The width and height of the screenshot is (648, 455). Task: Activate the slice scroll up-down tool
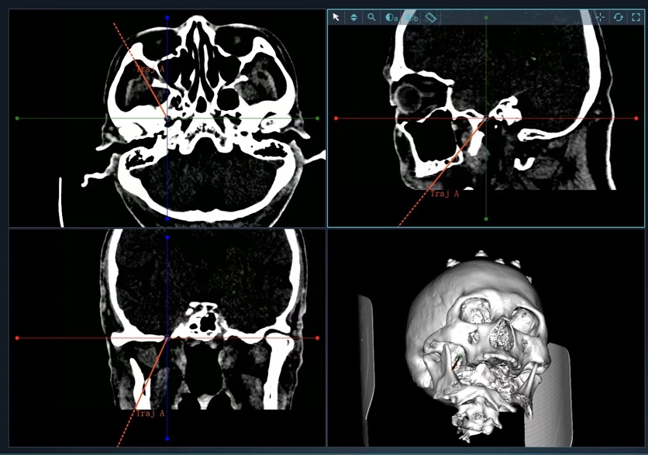tap(353, 17)
